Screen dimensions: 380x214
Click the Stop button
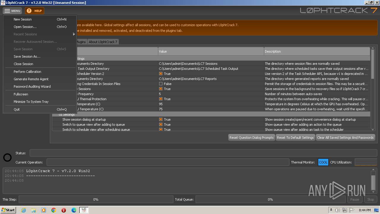pyautogui.click(x=370, y=199)
